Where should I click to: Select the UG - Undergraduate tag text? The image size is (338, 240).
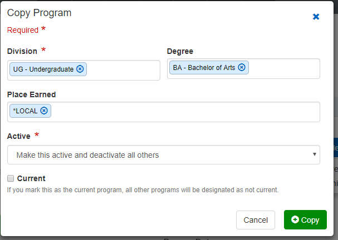tap(43, 69)
